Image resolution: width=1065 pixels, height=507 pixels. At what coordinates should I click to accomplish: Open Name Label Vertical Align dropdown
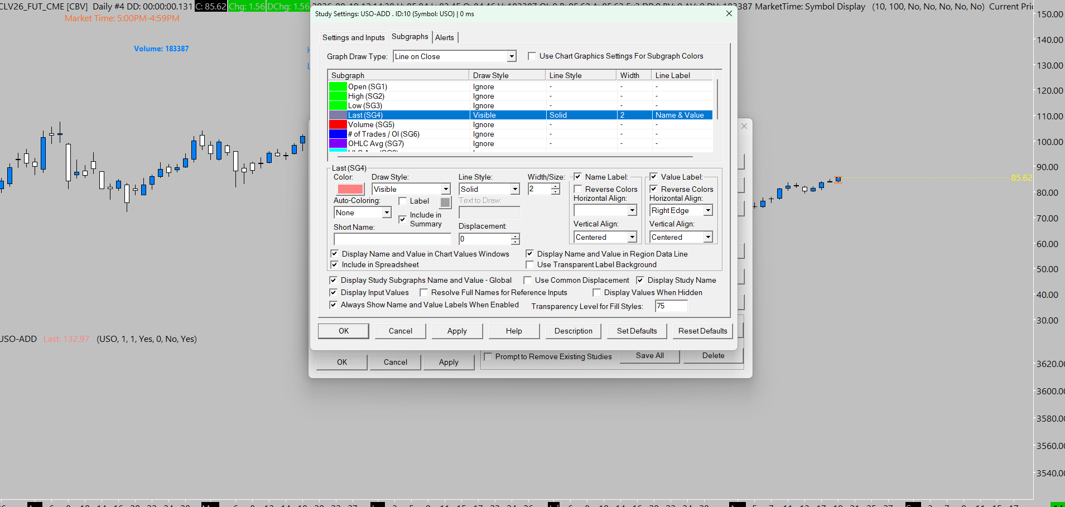coord(632,237)
